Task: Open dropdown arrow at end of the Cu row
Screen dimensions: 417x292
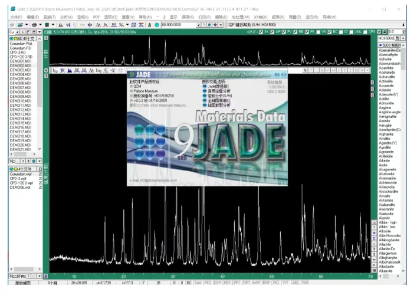Action: (40, 32)
